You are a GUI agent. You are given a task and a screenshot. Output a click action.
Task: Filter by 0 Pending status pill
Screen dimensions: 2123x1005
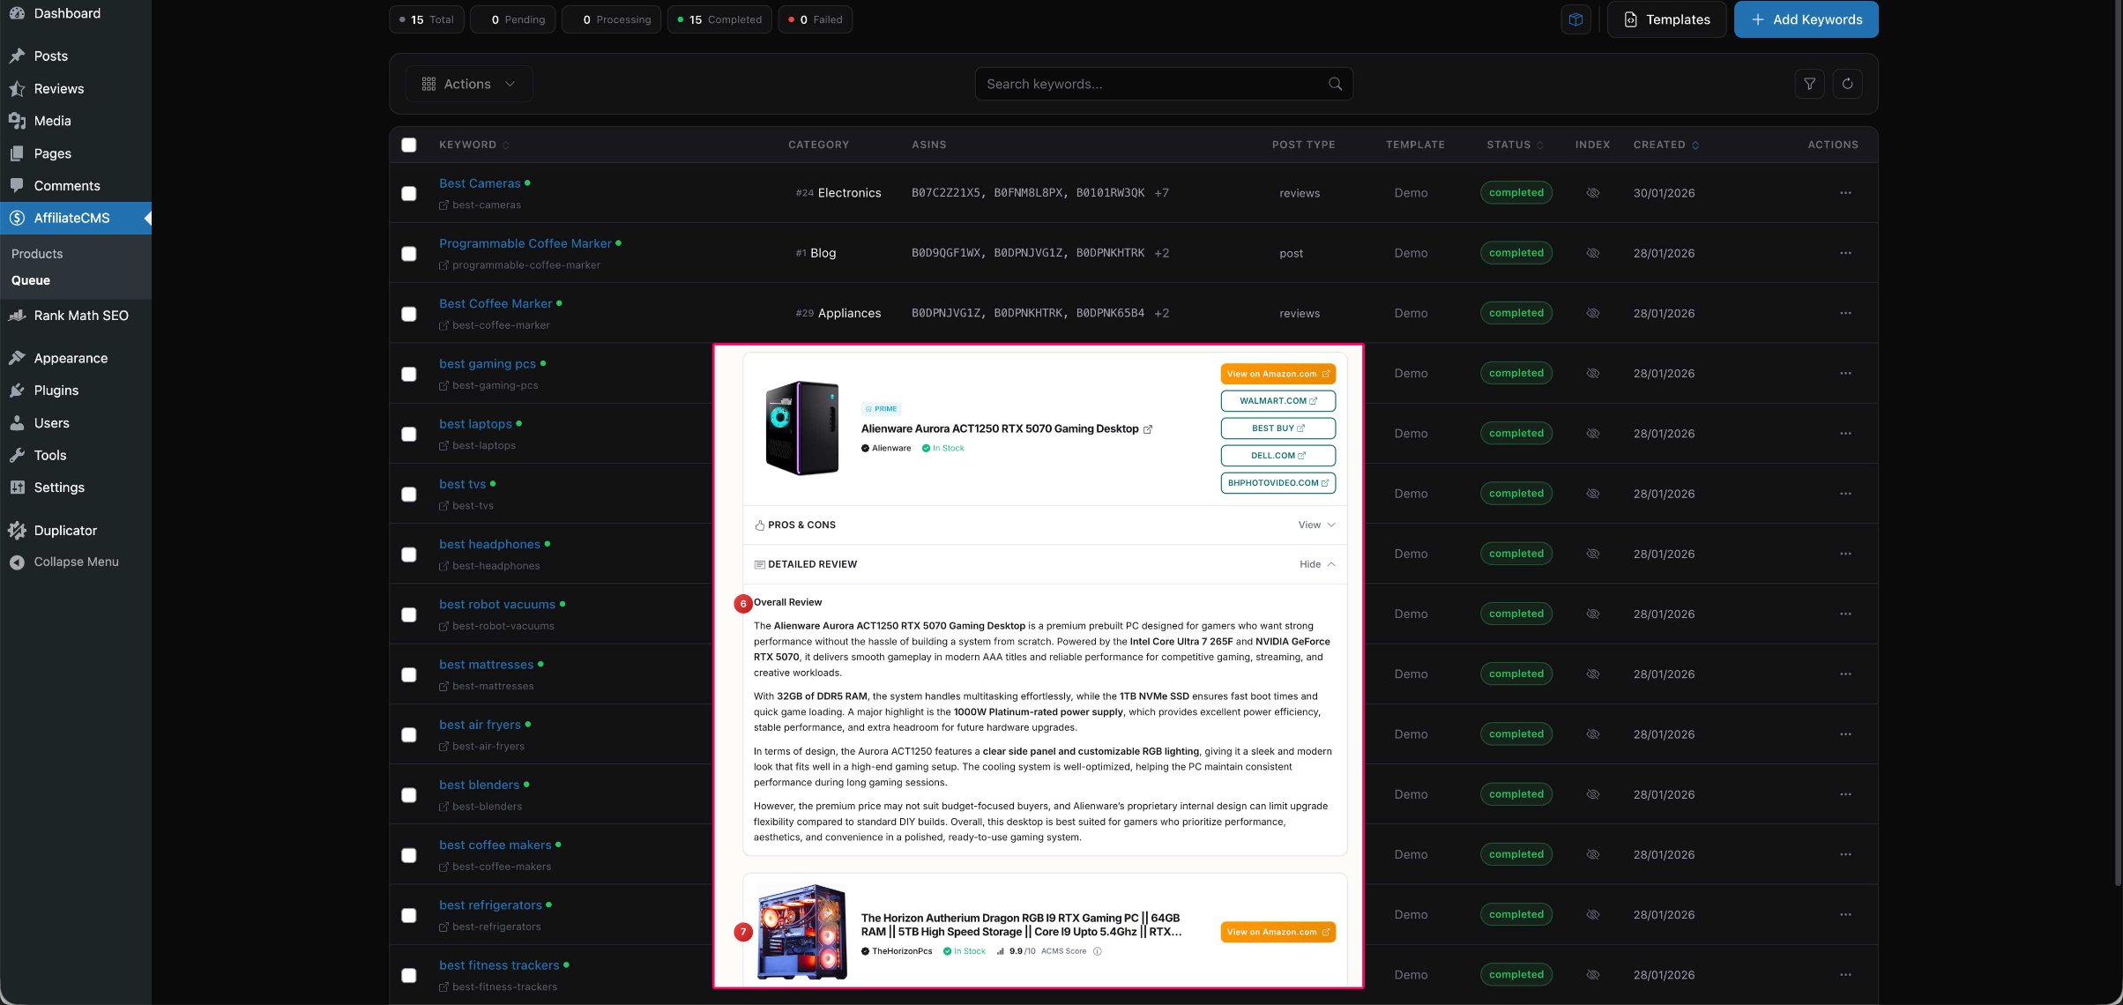click(x=512, y=19)
